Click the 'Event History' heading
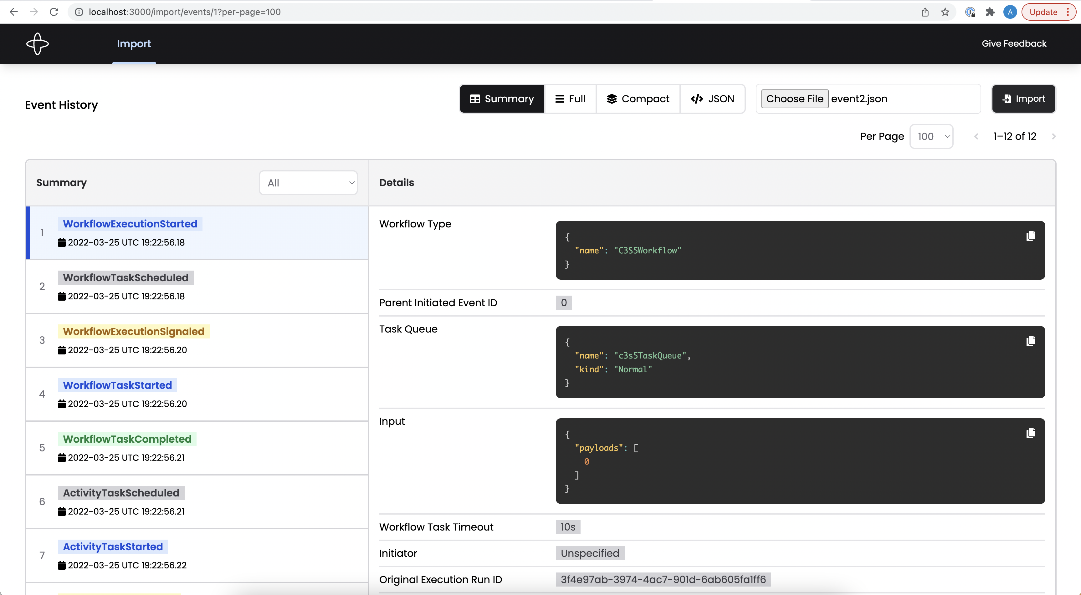The height and width of the screenshot is (595, 1081). [61, 105]
